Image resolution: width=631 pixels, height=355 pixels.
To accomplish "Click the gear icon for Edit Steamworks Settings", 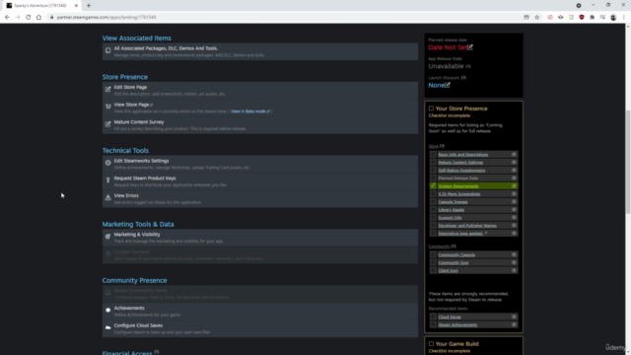I will (107, 163).
